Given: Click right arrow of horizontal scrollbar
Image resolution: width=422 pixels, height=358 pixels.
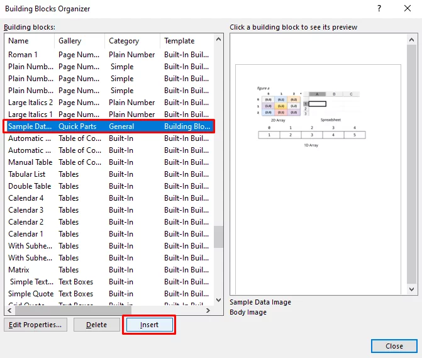Looking at the screenshot, I should point(208,310).
